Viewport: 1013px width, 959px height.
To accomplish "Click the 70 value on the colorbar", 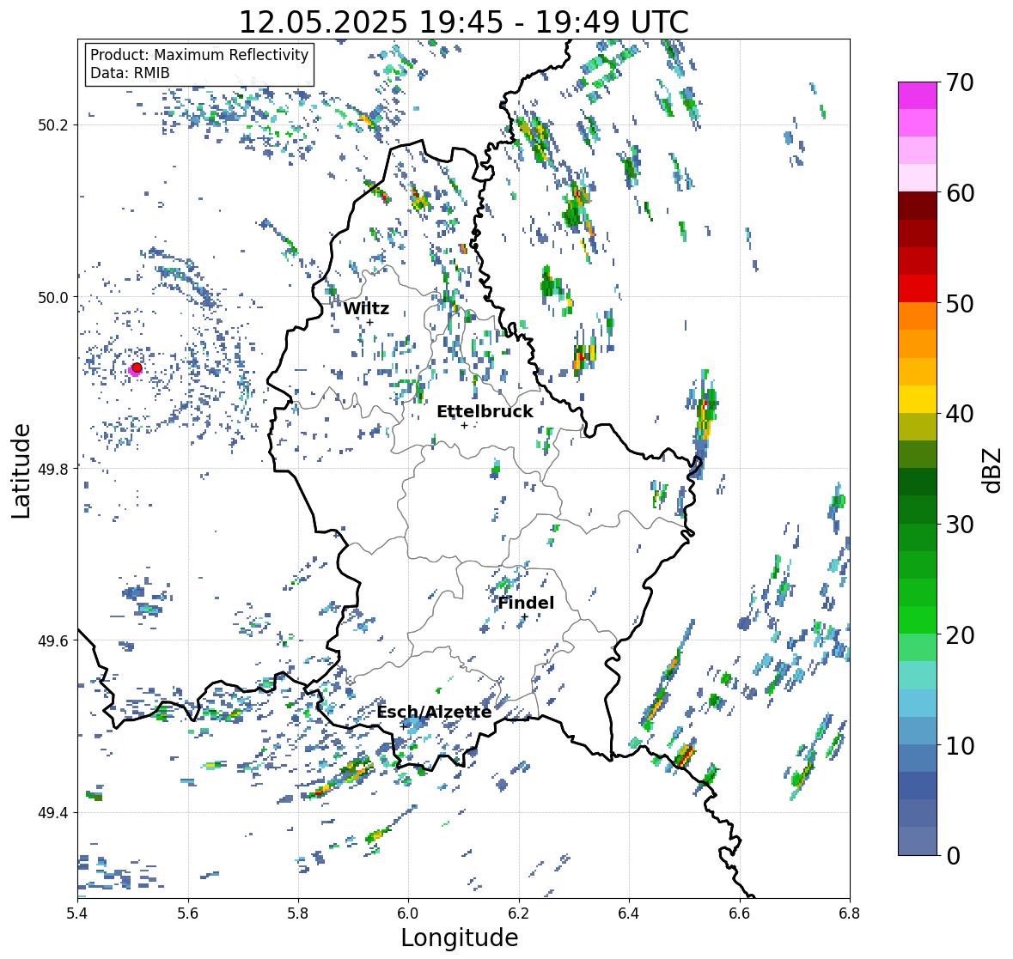I will [960, 82].
